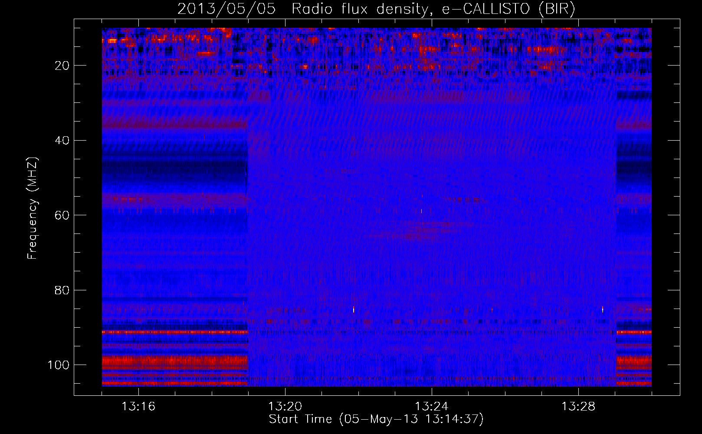Click the date 2013/05/05 in title

(226, 9)
